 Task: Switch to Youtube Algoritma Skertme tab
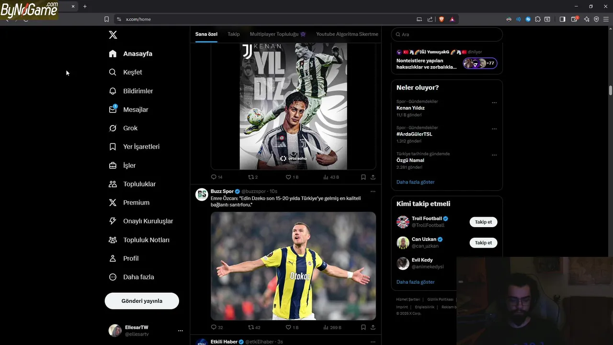[347, 34]
